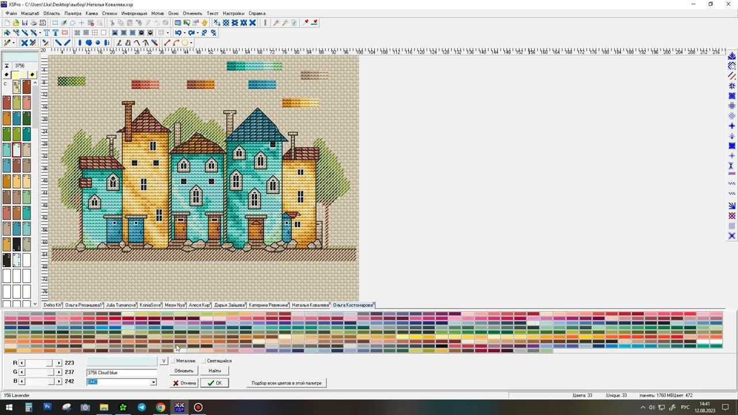Click the scissors cut icon
738x415 pixels.
[x=112, y=23]
